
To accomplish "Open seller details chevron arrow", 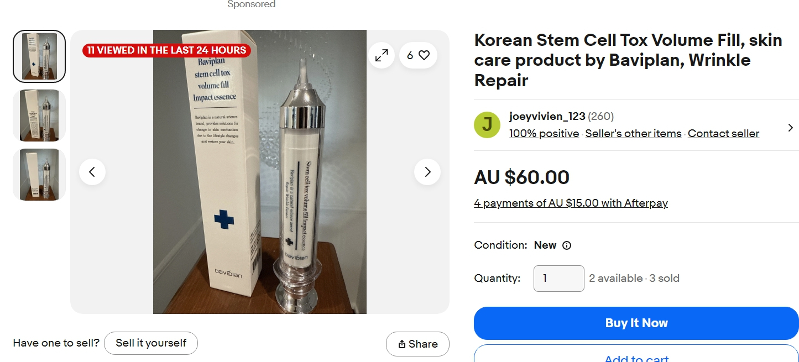I will point(790,128).
